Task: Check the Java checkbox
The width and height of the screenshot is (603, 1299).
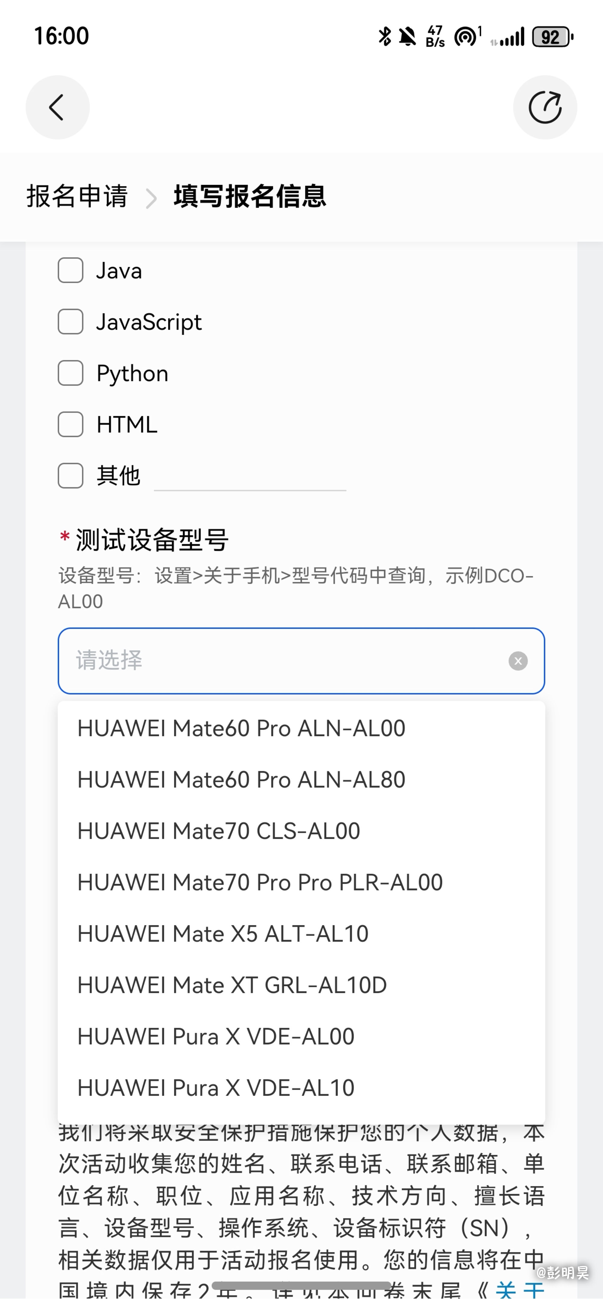Action: click(x=71, y=270)
